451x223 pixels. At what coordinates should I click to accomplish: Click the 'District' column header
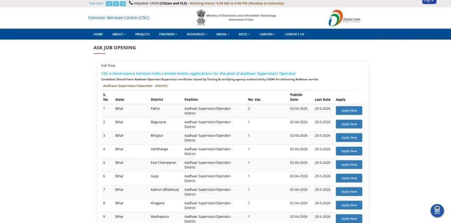(x=157, y=100)
